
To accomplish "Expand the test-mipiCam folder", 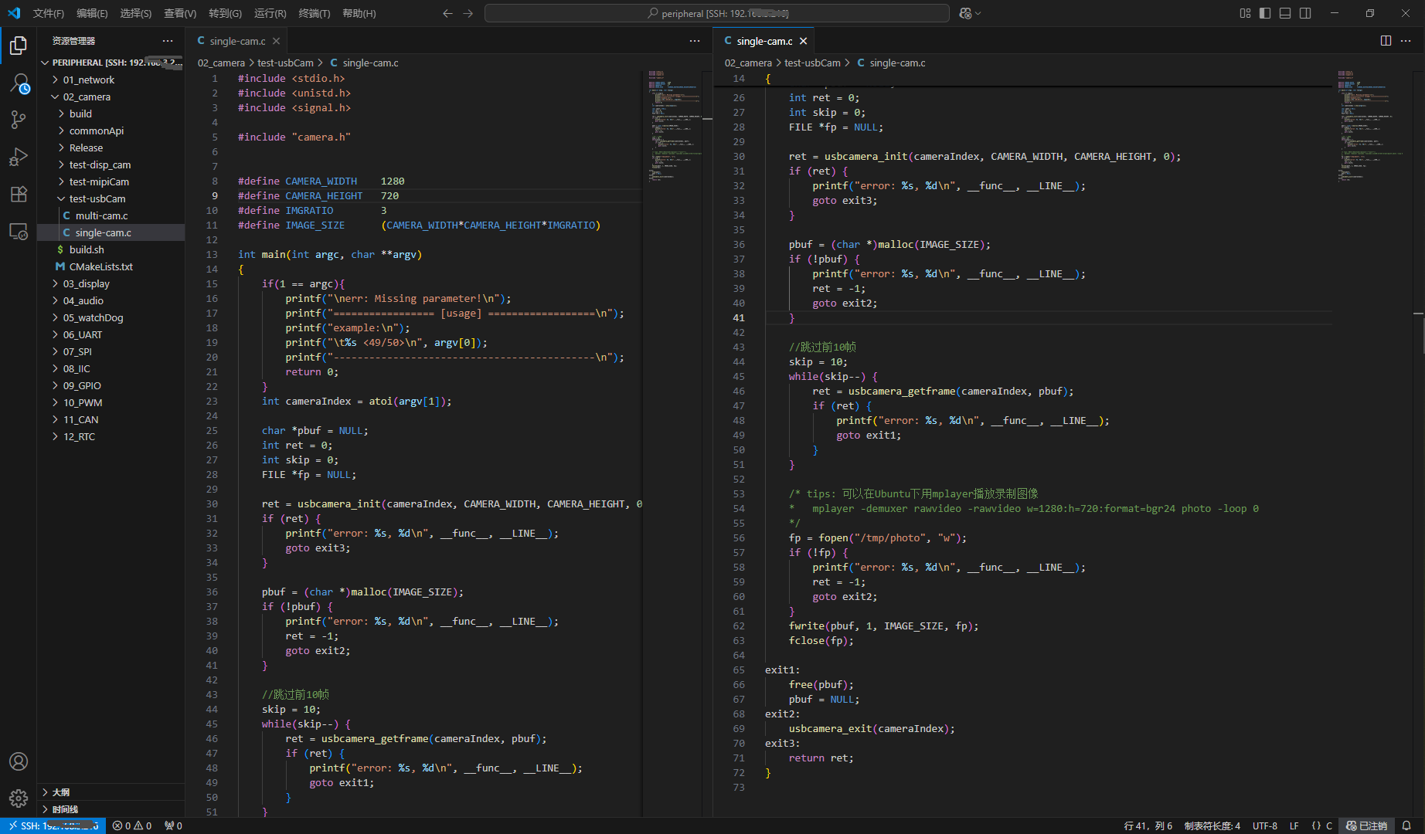I will [x=111, y=181].
